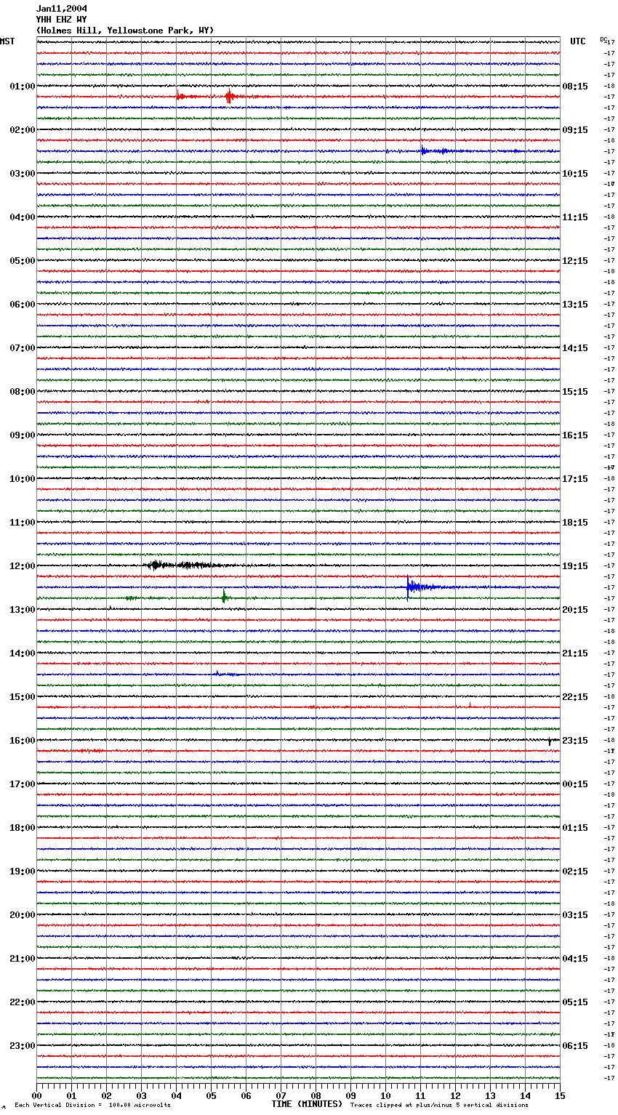Click the '08:15' UTC time label
618x1115 pixels.
click(575, 86)
